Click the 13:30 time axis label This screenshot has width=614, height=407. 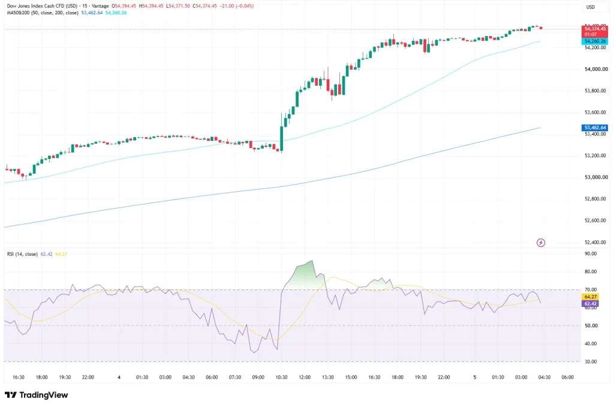coord(328,377)
